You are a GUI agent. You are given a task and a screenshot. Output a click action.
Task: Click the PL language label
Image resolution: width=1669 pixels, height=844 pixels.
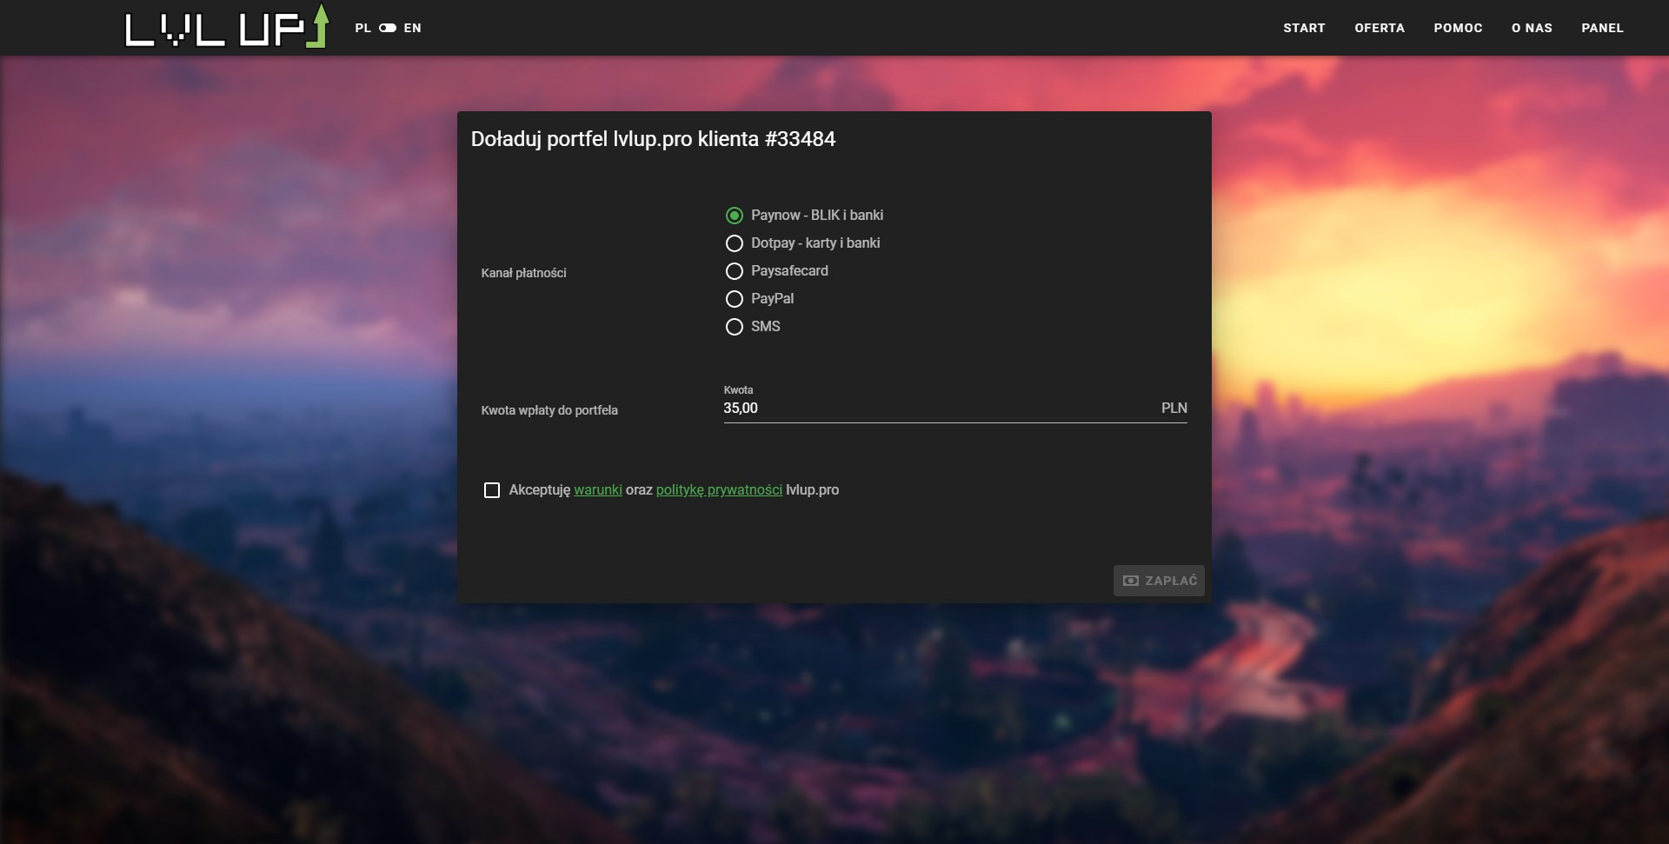(362, 28)
